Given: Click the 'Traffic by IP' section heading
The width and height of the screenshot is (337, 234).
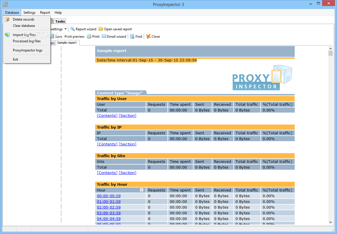Looking at the screenshot, I should click(x=109, y=127).
